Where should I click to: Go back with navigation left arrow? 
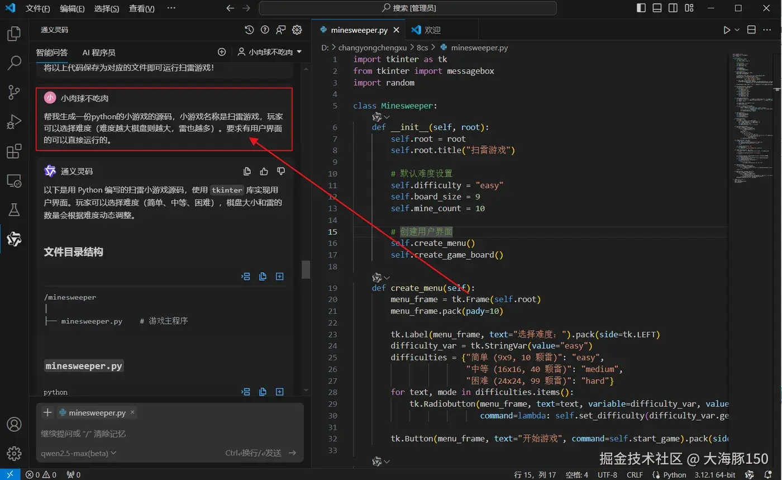pos(230,8)
